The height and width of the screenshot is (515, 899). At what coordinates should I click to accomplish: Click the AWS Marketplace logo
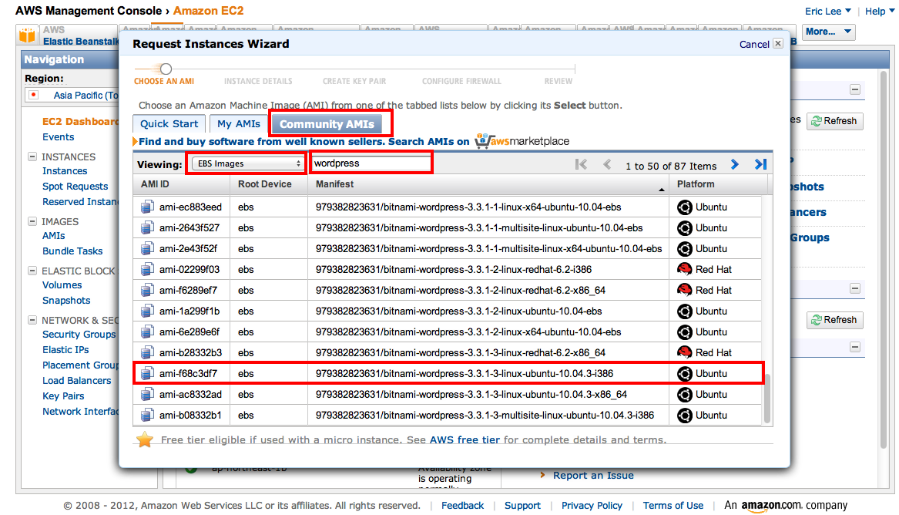point(522,140)
